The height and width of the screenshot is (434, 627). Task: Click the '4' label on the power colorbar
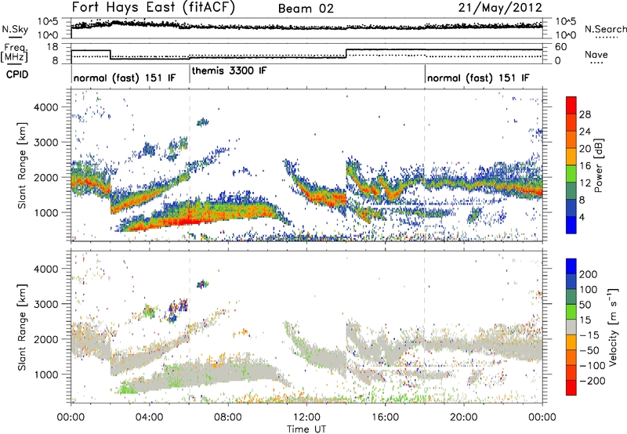(x=582, y=217)
